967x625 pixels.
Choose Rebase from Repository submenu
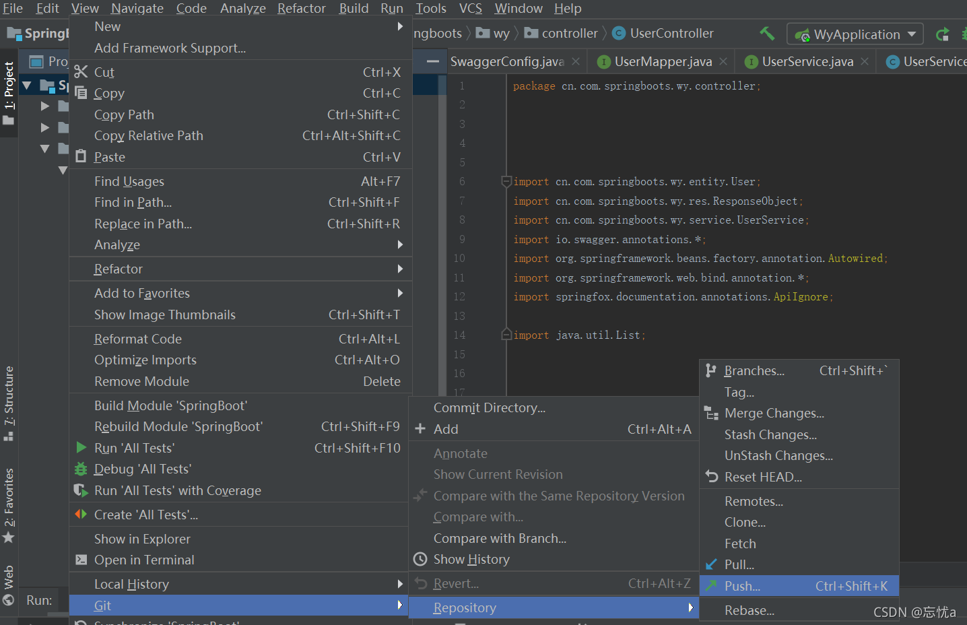[799, 610]
